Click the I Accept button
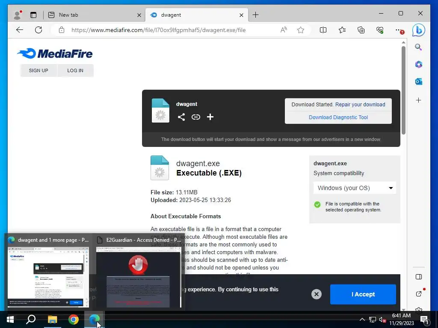This screenshot has width=438, height=328. (363, 294)
